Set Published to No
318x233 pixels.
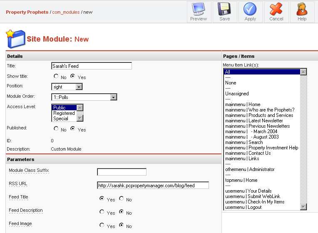(56, 129)
